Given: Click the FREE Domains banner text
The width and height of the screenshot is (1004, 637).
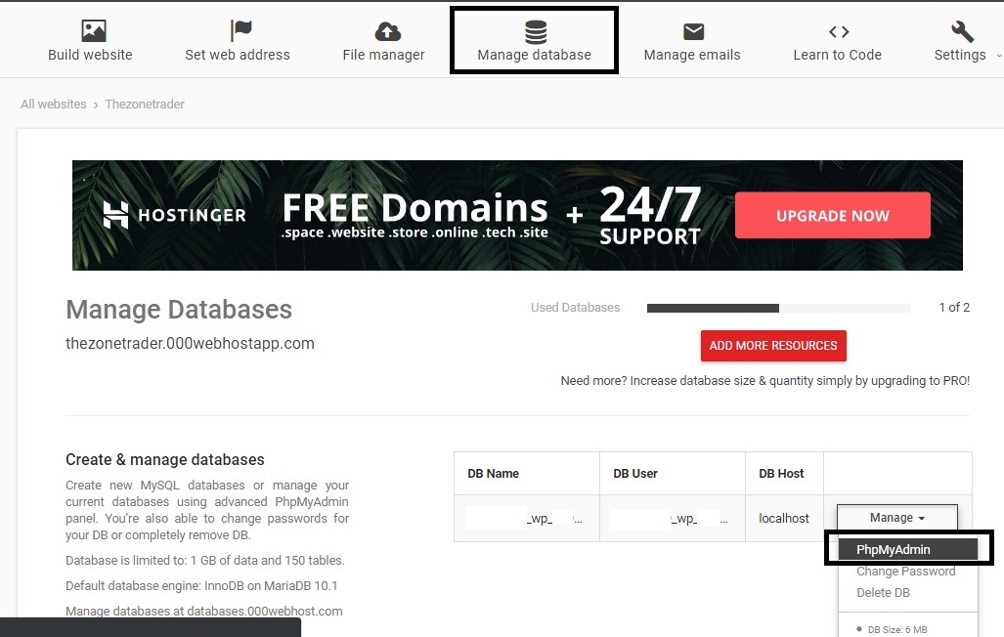Looking at the screenshot, I should [415, 208].
